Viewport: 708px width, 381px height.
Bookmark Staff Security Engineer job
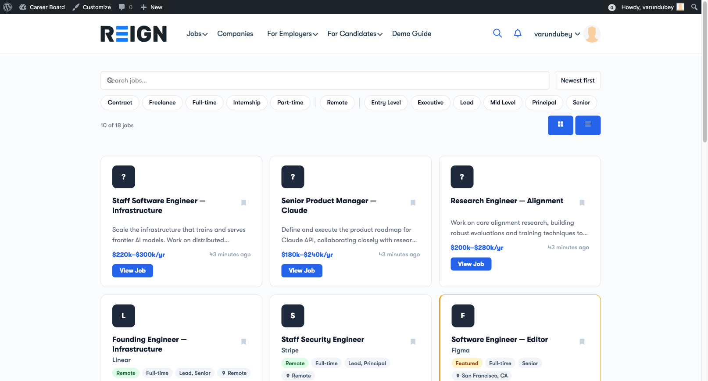pyautogui.click(x=413, y=341)
